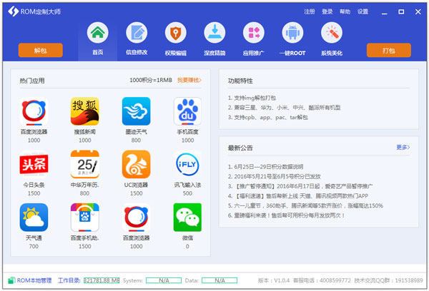Select 手机百度 paw icon
The width and height of the screenshot is (429, 291).
click(x=187, y=111)
